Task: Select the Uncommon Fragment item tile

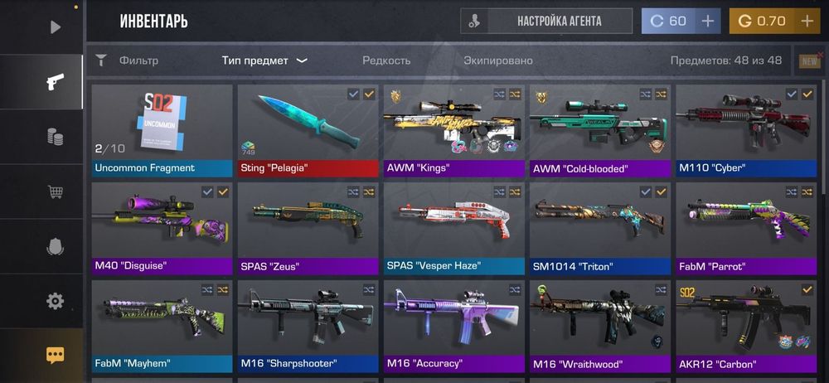Action: pos(162,131)
